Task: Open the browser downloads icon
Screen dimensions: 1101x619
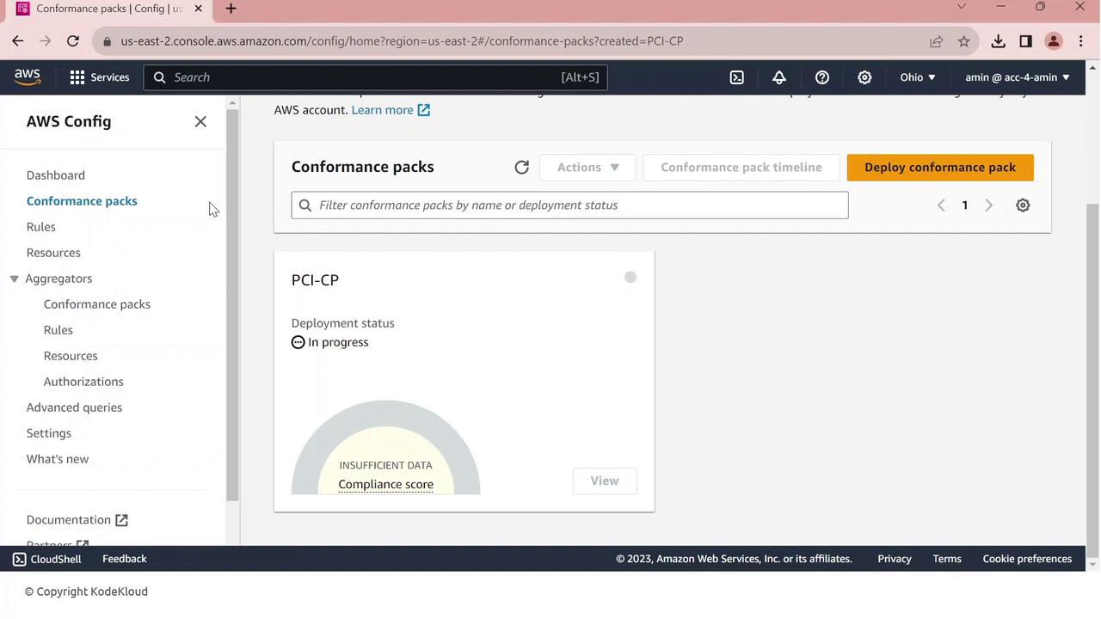Action: [x=998, y=41]
